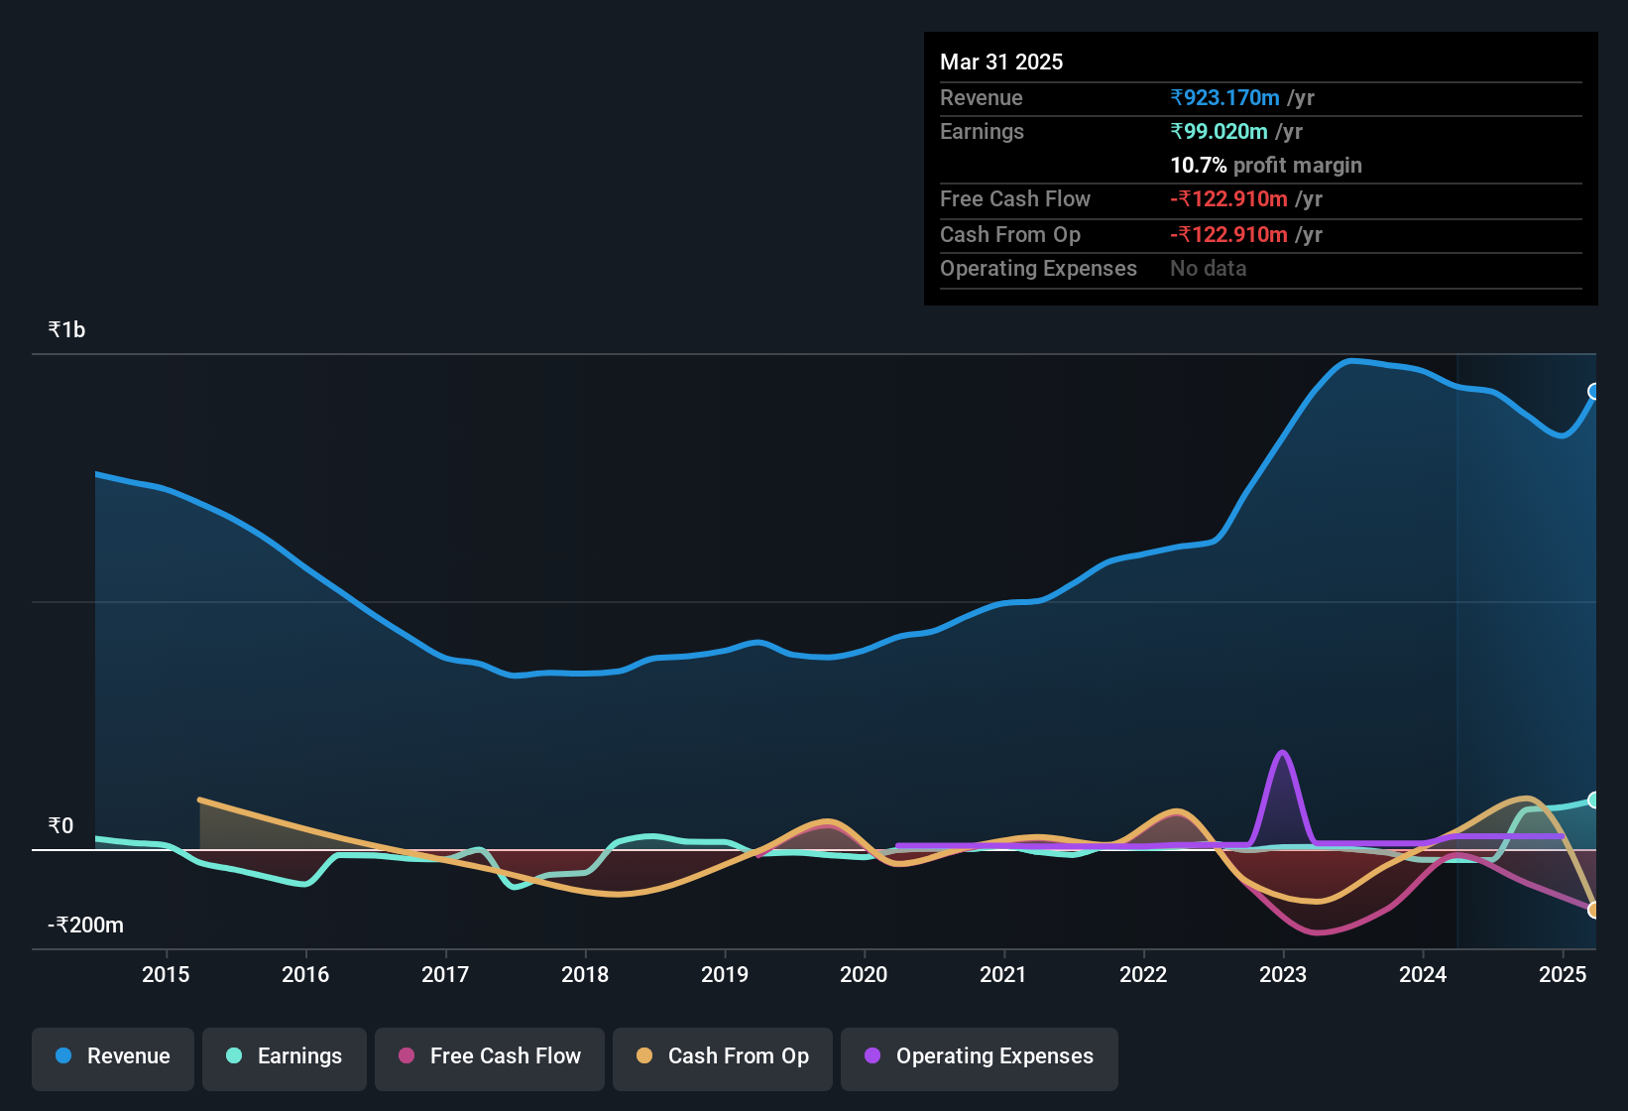The width and height of the screenshot is (1628, 1111).
Task: Select the blue revenue endpoint marker on the chart
Action: [x=1594, y=391]
